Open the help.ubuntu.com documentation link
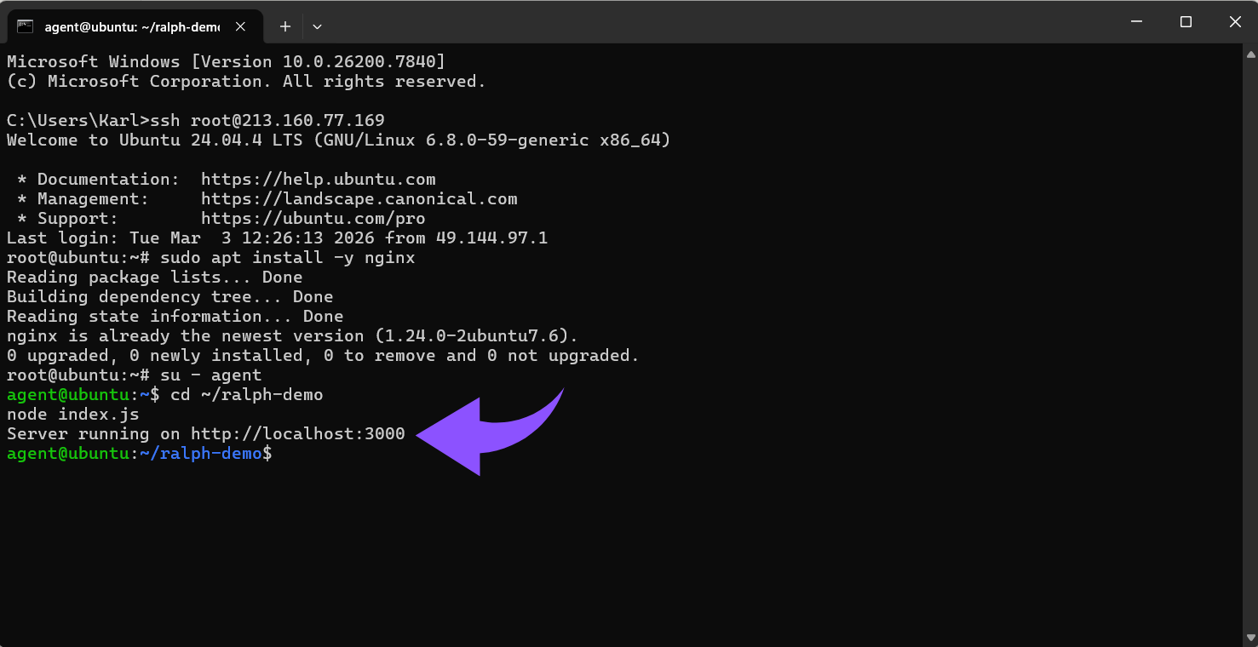Viewport: 1258px width, 647px height. (x=317, y=179)
